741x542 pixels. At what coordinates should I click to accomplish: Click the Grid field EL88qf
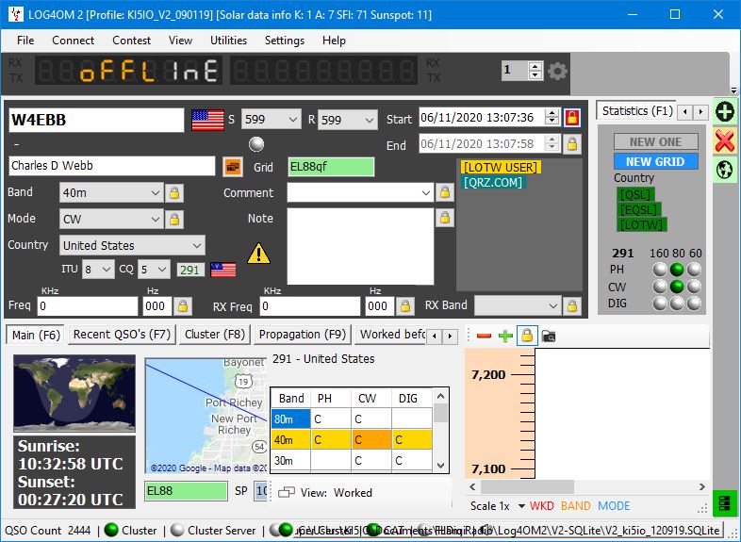(x=331, y=167)
